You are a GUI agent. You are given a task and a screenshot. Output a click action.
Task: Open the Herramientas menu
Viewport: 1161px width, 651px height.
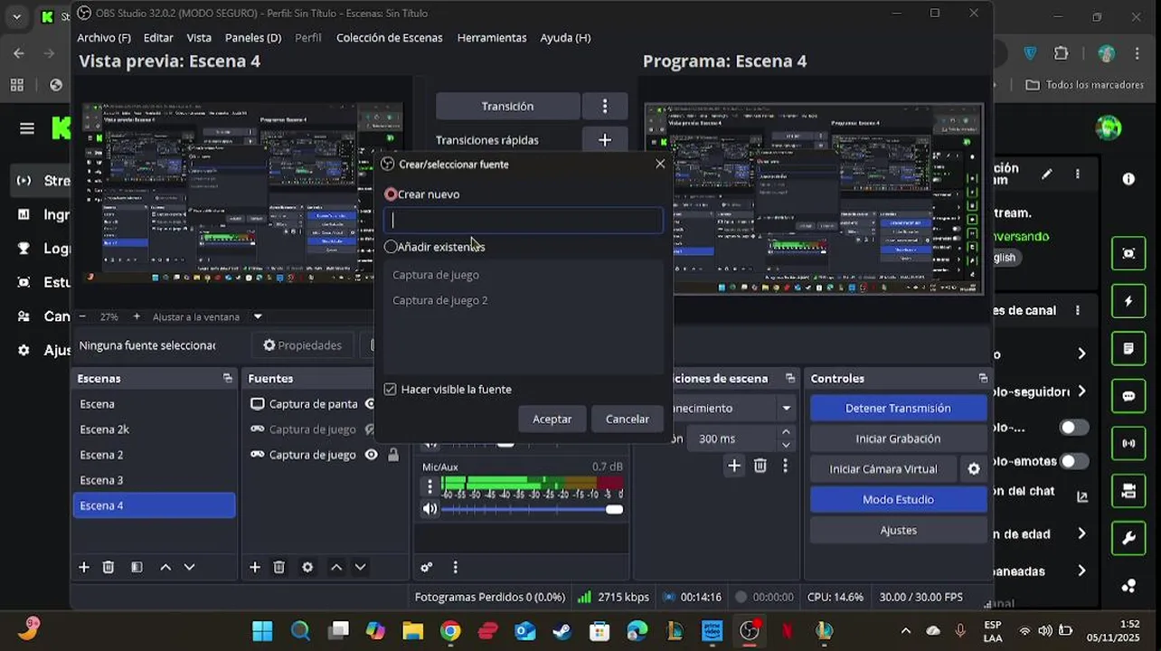492,37
